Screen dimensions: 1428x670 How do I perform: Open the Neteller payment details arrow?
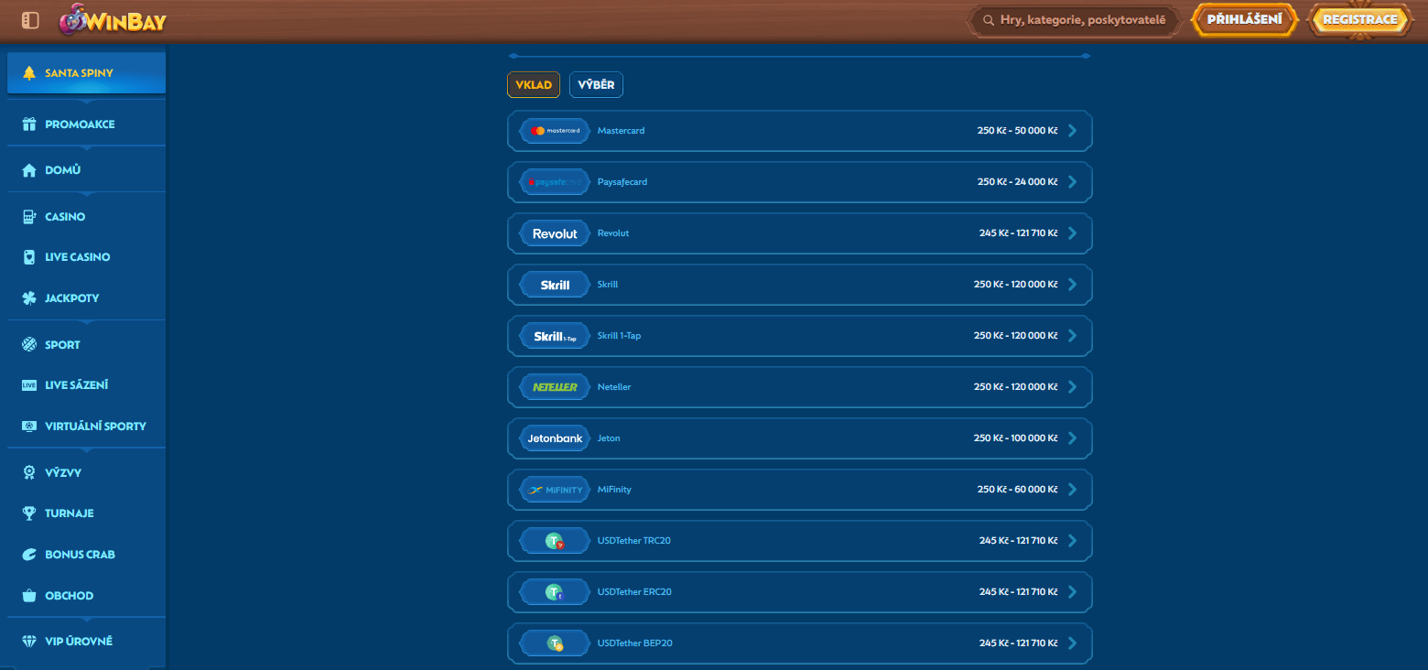click(1072, 386)
